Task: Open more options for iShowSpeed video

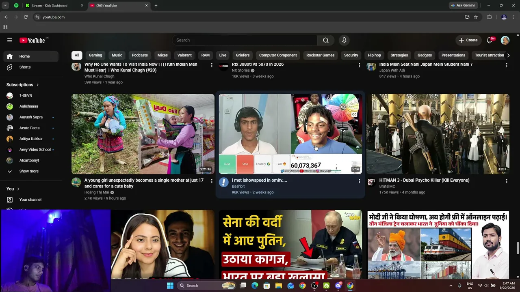Action: click(x=359, y=181)
